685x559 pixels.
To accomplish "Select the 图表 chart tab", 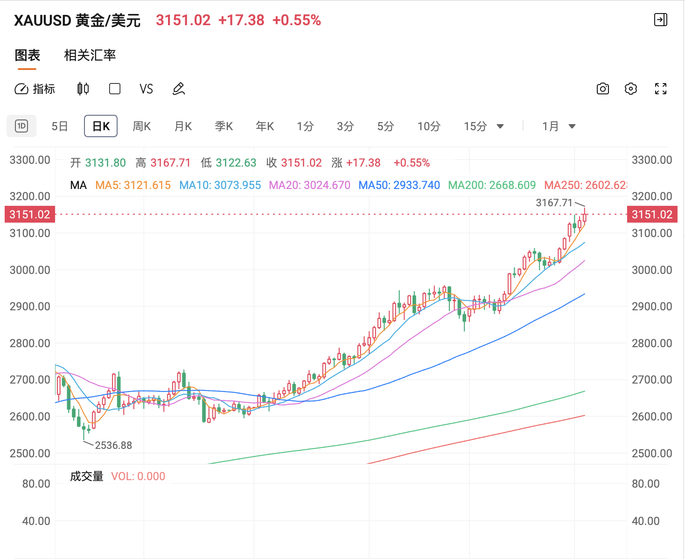I will pos(27,55).
